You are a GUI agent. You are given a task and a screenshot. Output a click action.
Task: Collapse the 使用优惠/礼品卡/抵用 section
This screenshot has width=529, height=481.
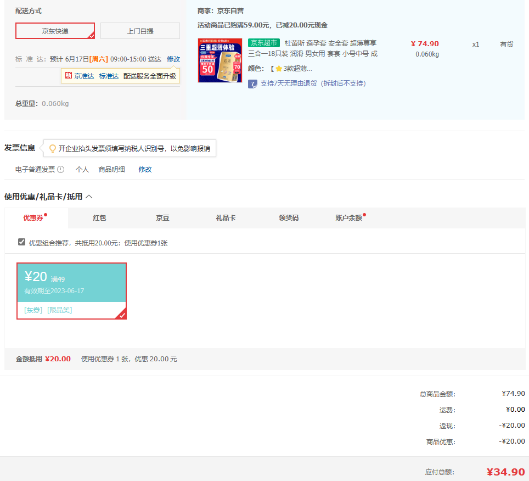point(89,197)
